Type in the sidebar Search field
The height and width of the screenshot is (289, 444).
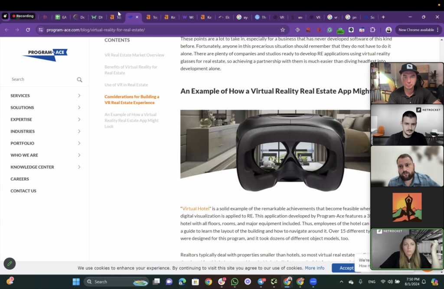tap(39, 79)
